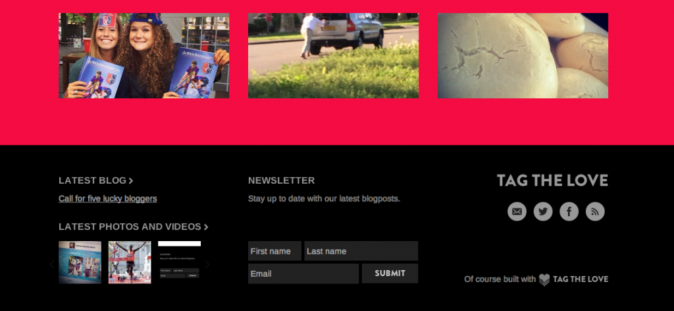Open the two girls holding magazines photo

tap(143, 55)
